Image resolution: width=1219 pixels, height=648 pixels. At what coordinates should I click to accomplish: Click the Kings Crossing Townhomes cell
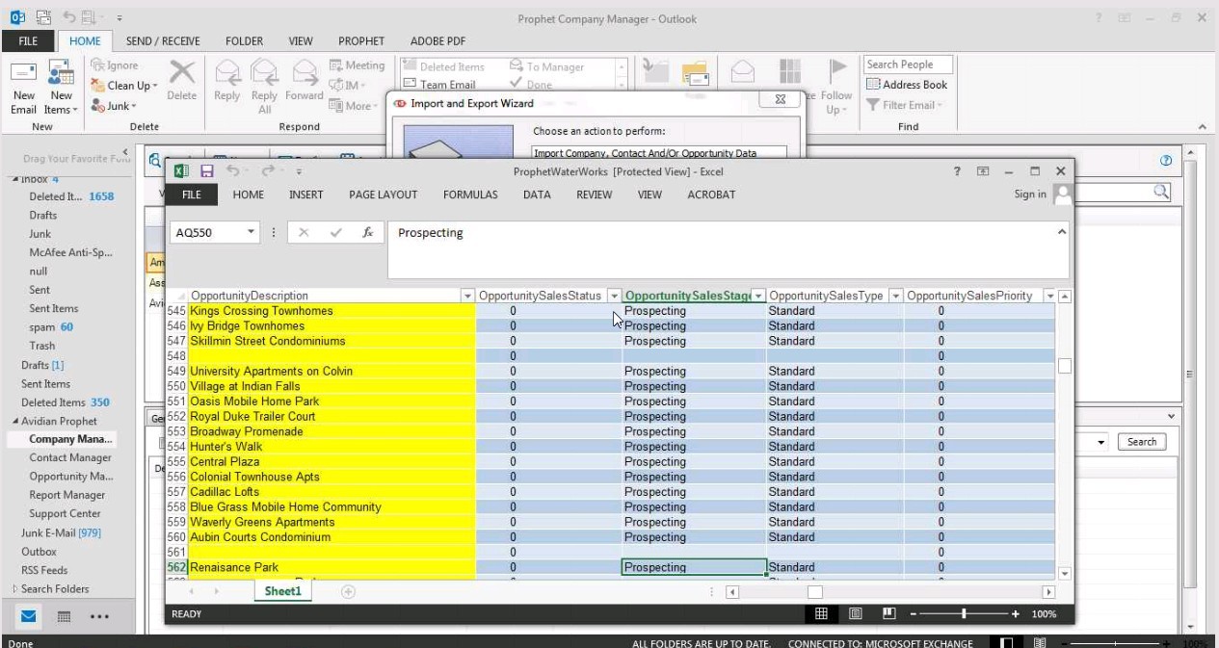tap(331, 311)
